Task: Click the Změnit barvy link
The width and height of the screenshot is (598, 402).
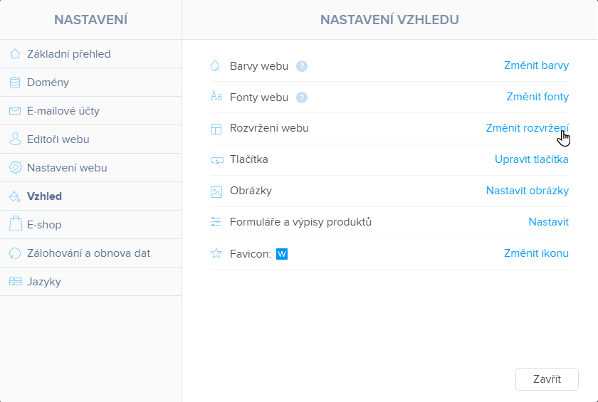Action: coord(536,65)
